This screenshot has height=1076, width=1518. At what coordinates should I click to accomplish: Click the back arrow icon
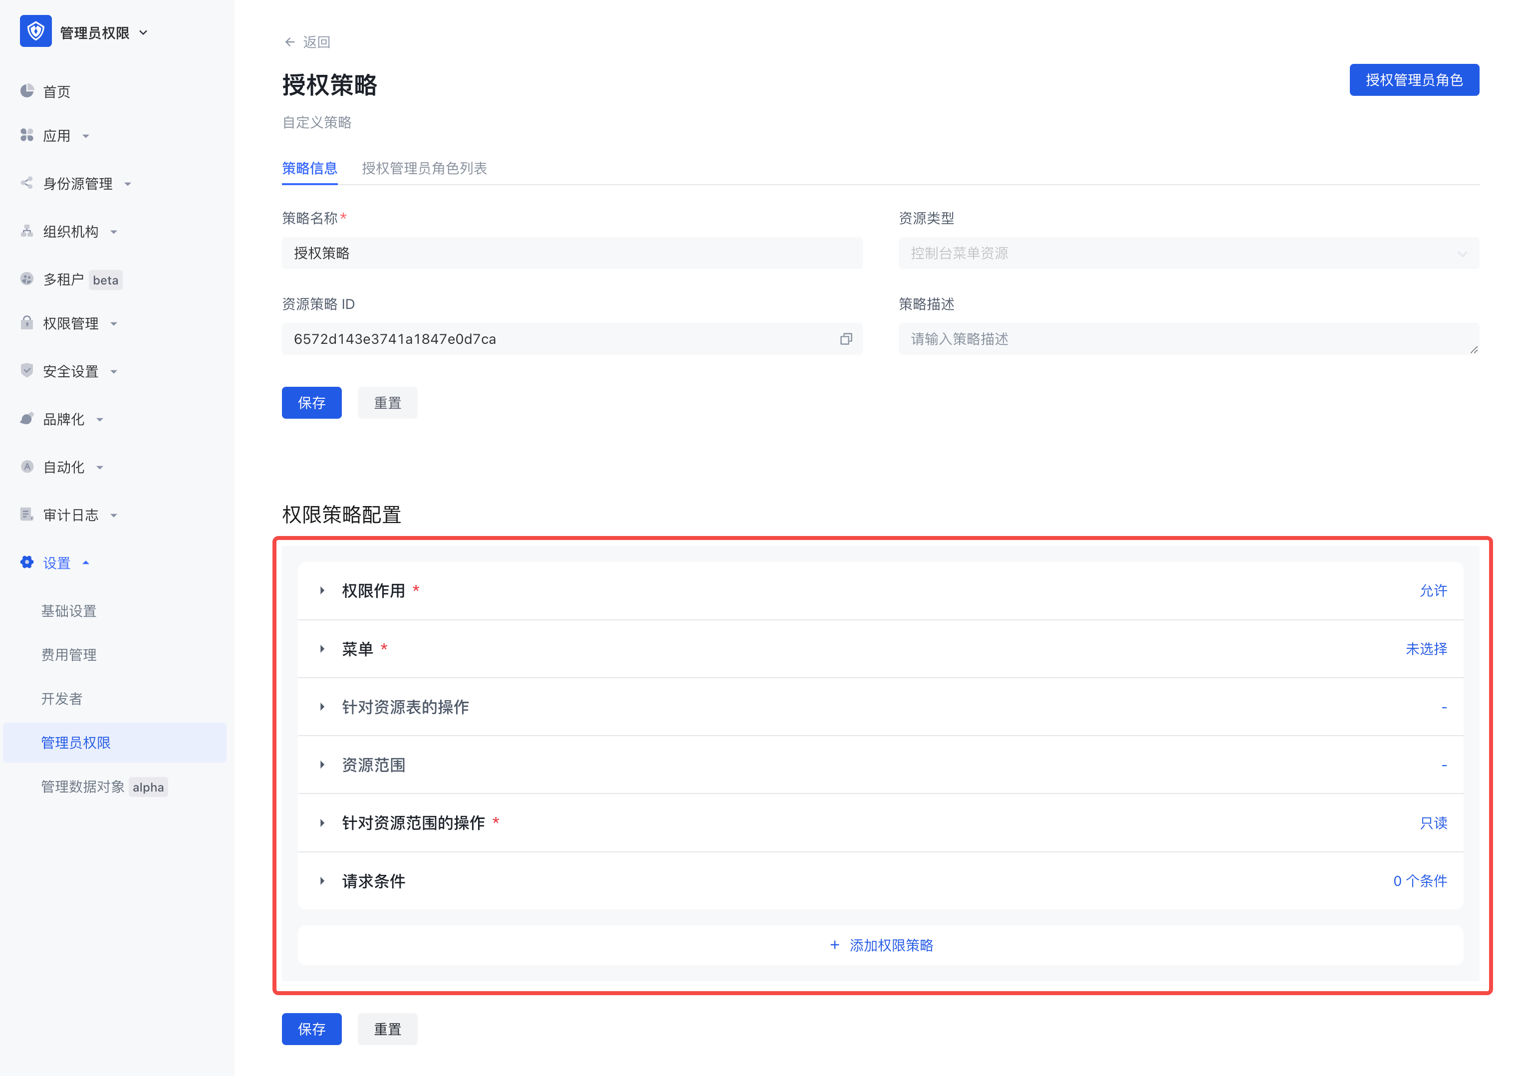(289, 42)
